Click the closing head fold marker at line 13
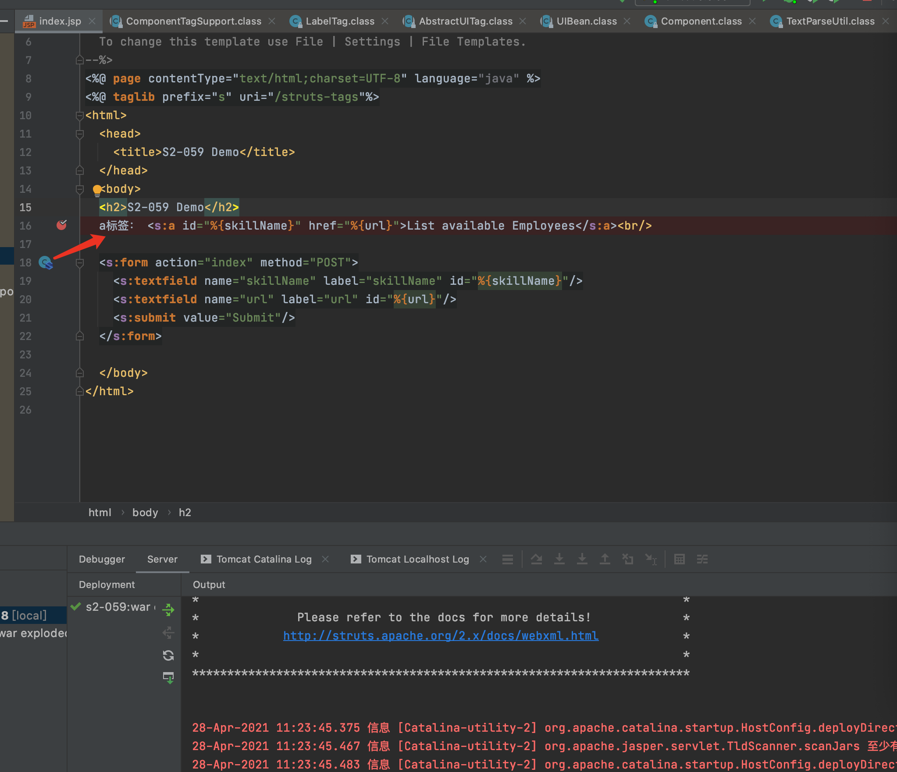This screenshot has height=772, width=897. click(x=80, y=170)
